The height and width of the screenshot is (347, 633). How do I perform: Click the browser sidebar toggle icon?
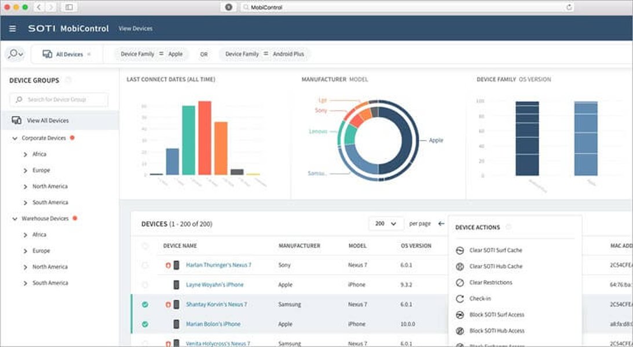69,7
